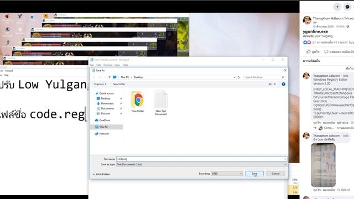Image resolution: width=354 pixels, height=199 pixels.
Task: Select the New folder item with Chrome icon
Action: 138,102
